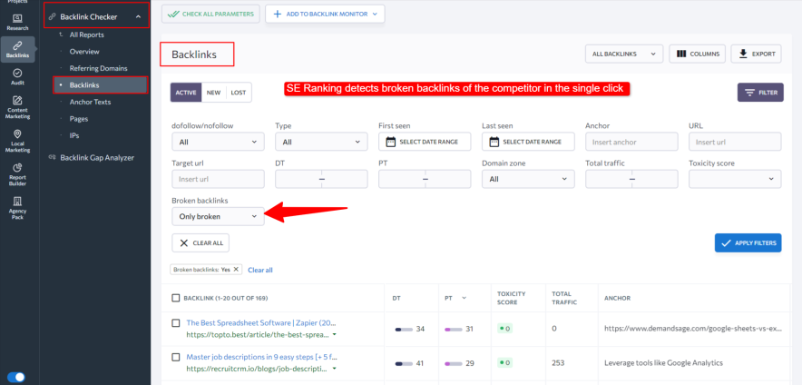Switch to the Lost tab
This screenshot has height=385, width=802.
coord(239,93)
